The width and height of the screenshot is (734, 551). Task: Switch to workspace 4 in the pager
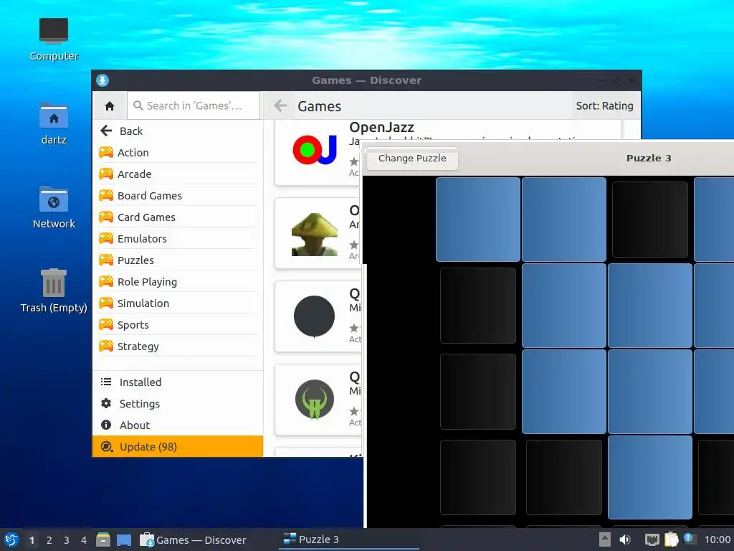pos(84,540)
